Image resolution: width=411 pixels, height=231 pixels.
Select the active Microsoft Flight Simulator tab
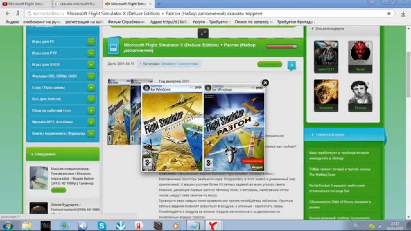click(x=128, y=4)
